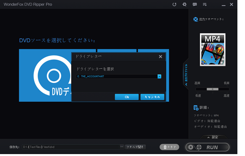Click the save path input field
The width and height of the screenshot is (245, 156).
(70, 147)
